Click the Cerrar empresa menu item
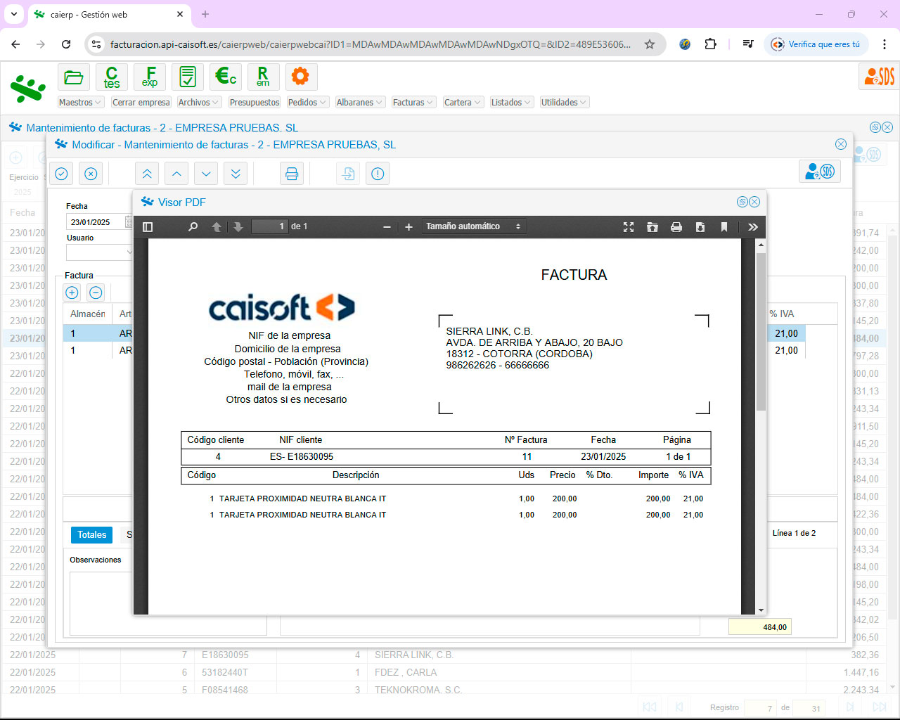 tap(141, 103)
